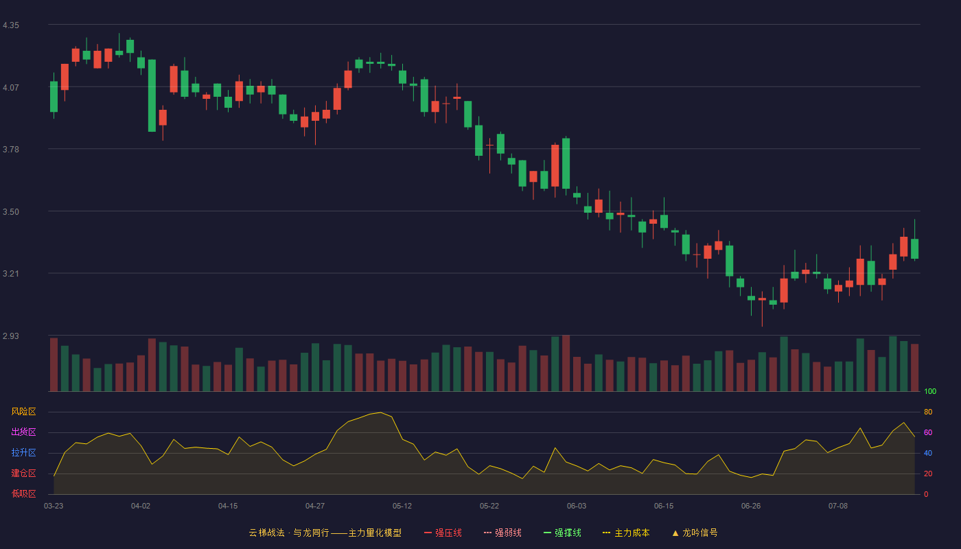The height and width of the screenshot is (549, 961).
Task: Click the 04-15 date axis label
Action: pyautogui.click(x=228, y=506)
